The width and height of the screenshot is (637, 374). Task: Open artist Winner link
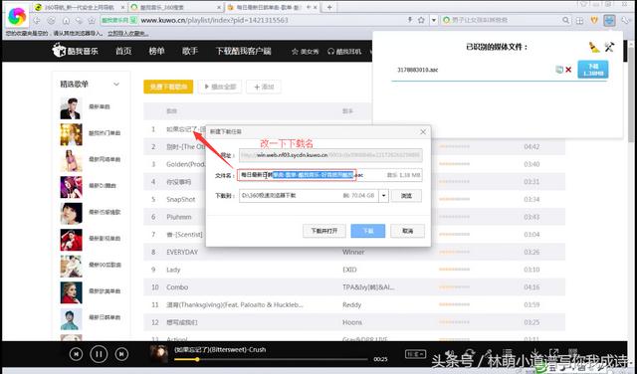pyautogui.click(x=353, y=253)
